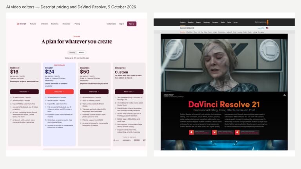Open Underlord in the Descript nav
The width and height of the screenshot is (301, 169).
pyautogui.click(x=44, y=24)
